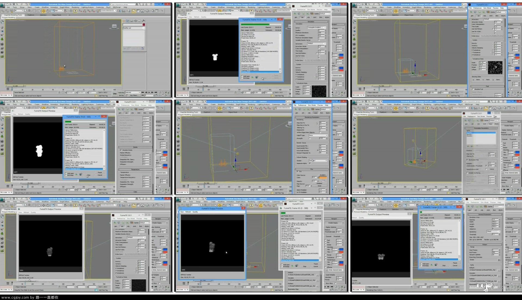Click Refresh in top-middle Output Preview window
Image resolution: width=522 pixels, height=300 pixels.
(197, 17)
